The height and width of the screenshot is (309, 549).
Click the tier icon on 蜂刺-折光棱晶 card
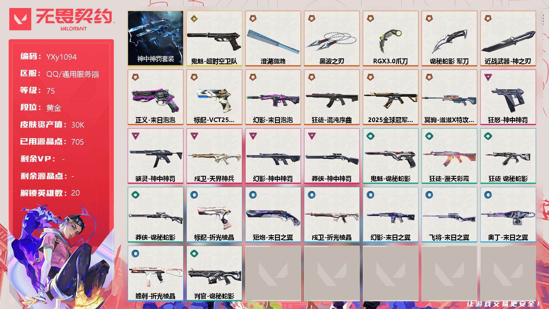click(x=135, y=253)
